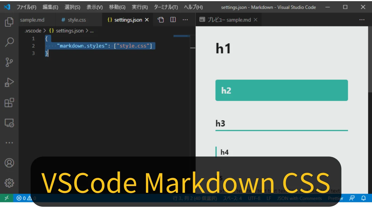Open the Extensions view icon
The image size is (372, 209).
(x=9, y=103)
